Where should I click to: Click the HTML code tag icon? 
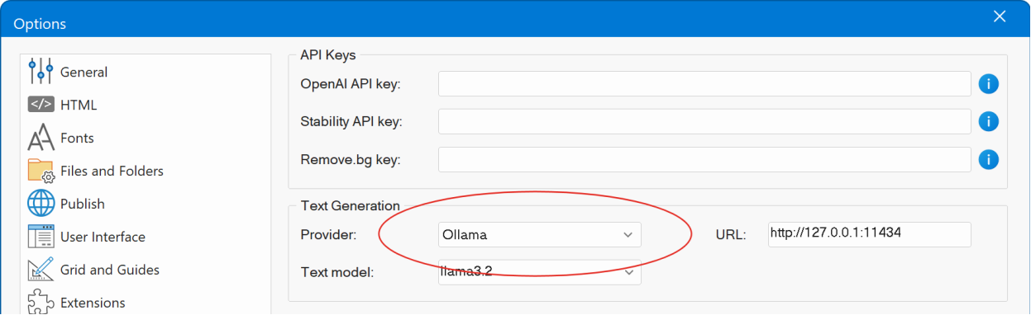point(41,105)
